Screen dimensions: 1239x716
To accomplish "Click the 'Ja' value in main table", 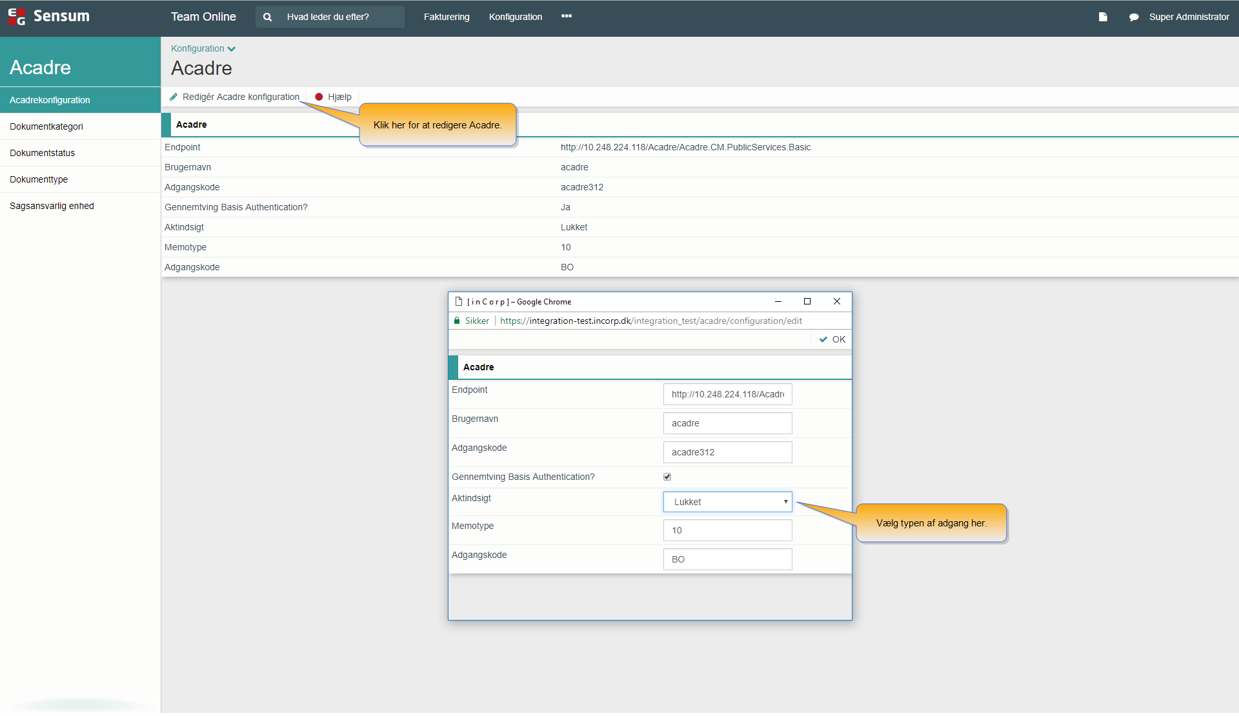I will pos(565,207).
